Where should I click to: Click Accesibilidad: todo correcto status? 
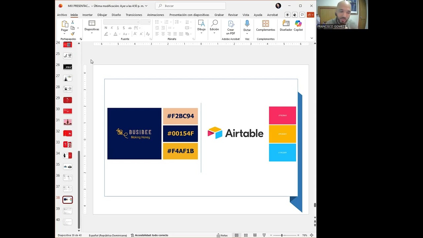(149, 235)
